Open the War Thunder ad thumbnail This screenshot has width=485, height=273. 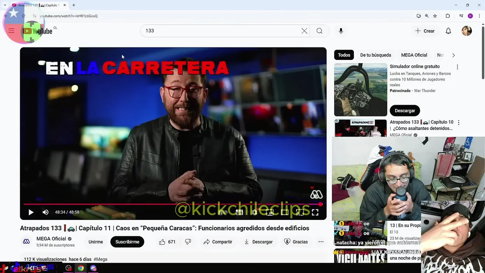(361, 89)
